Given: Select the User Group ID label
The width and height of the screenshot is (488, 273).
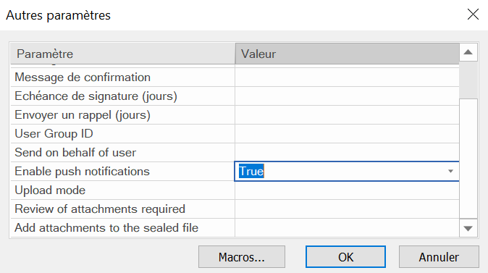Looking at the screenshot, I should point(54,134).
